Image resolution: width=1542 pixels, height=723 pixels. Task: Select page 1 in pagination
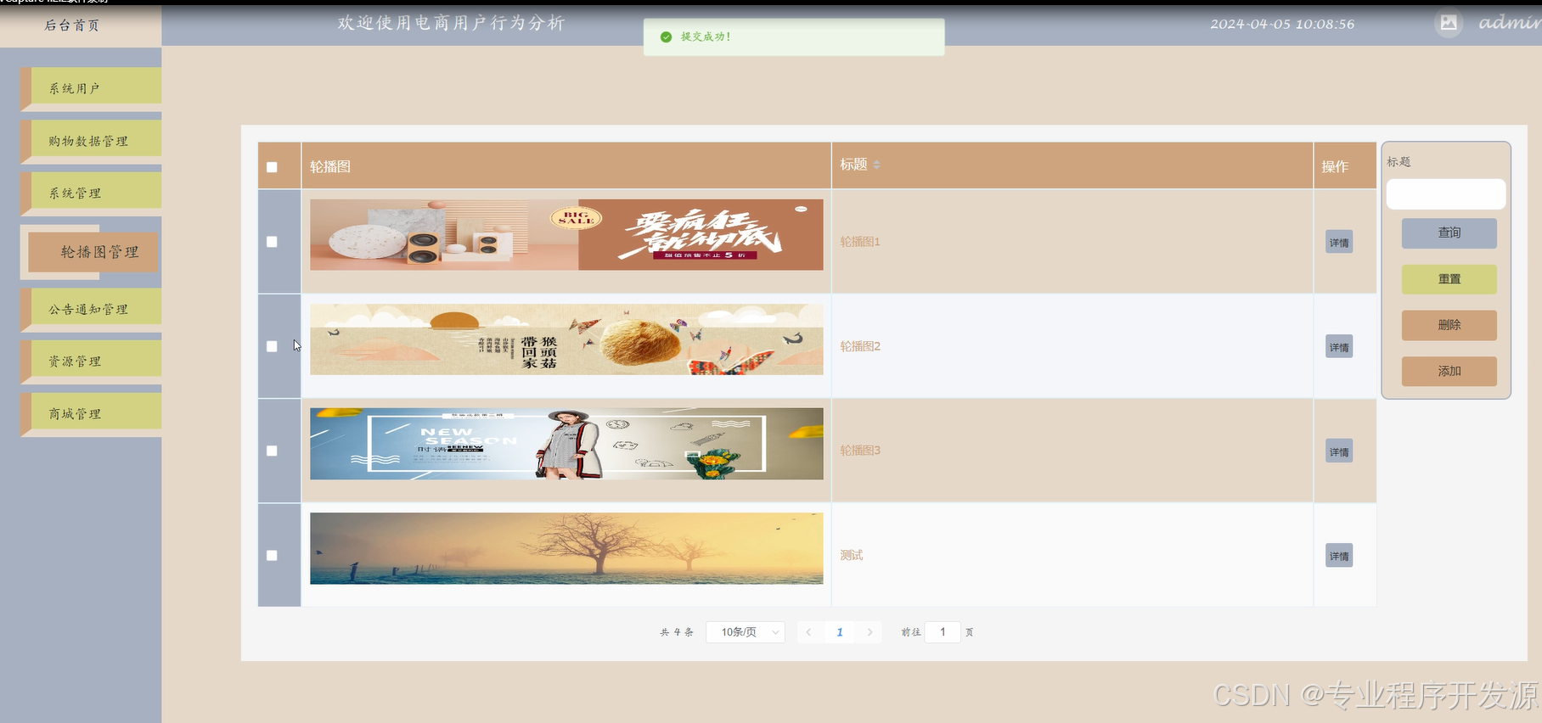(x=839, y=632)
